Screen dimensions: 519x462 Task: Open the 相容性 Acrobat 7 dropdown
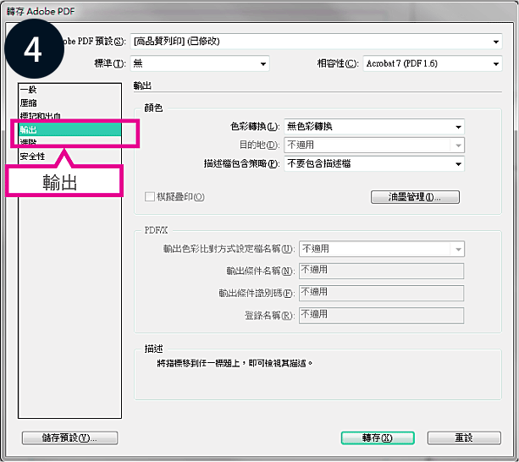click(x=433, y=63)
